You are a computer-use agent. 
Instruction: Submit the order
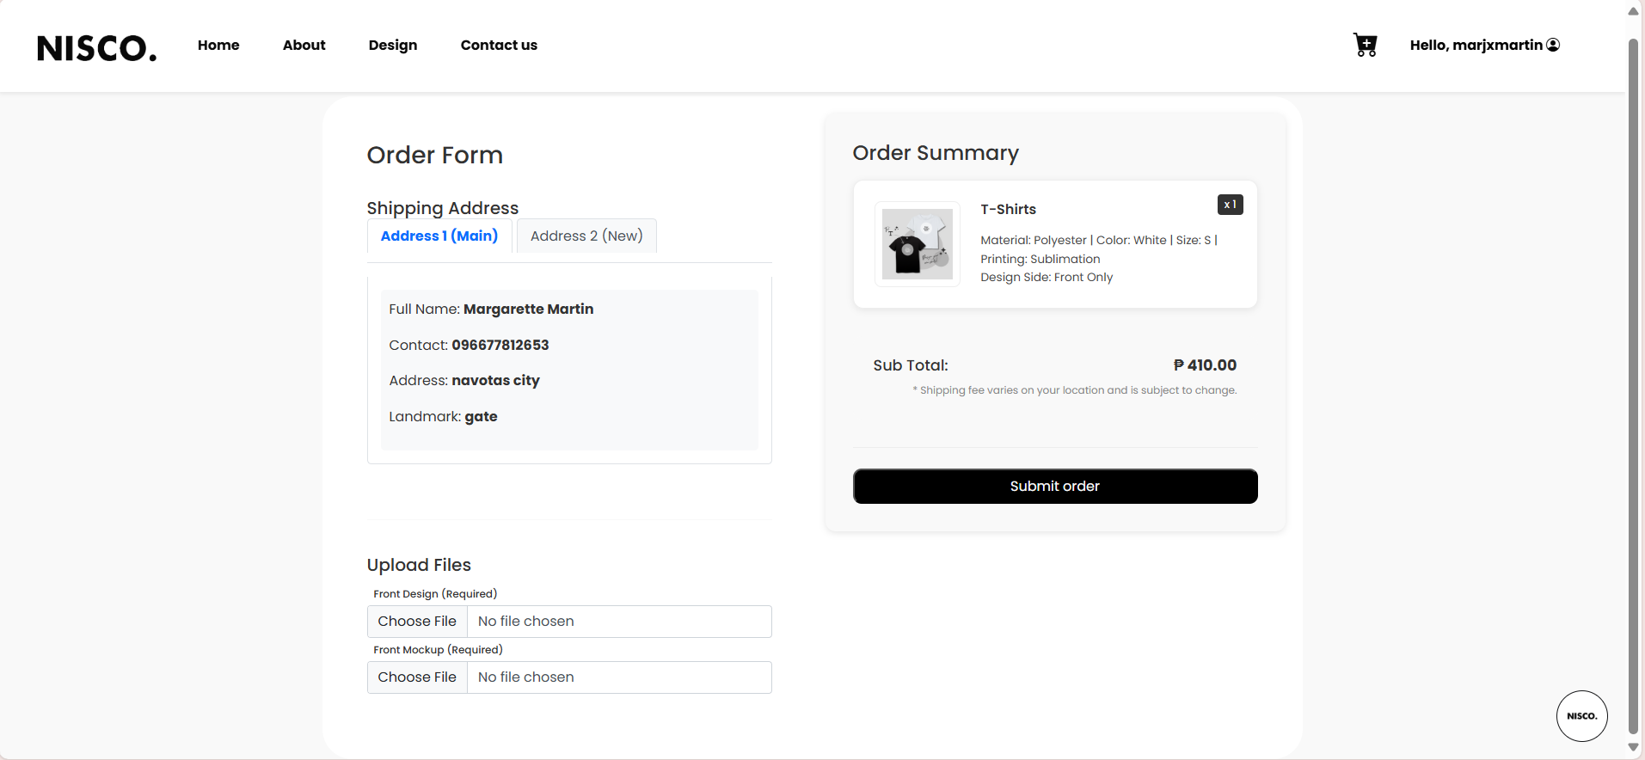pyautogui.click(x=1055, y=486)
